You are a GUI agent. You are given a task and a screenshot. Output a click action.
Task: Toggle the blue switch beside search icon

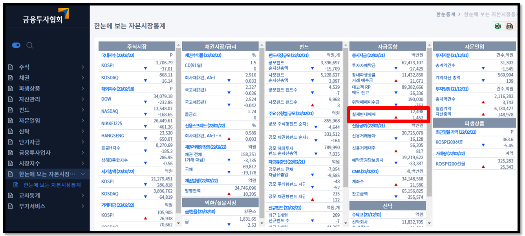(16, 45)
